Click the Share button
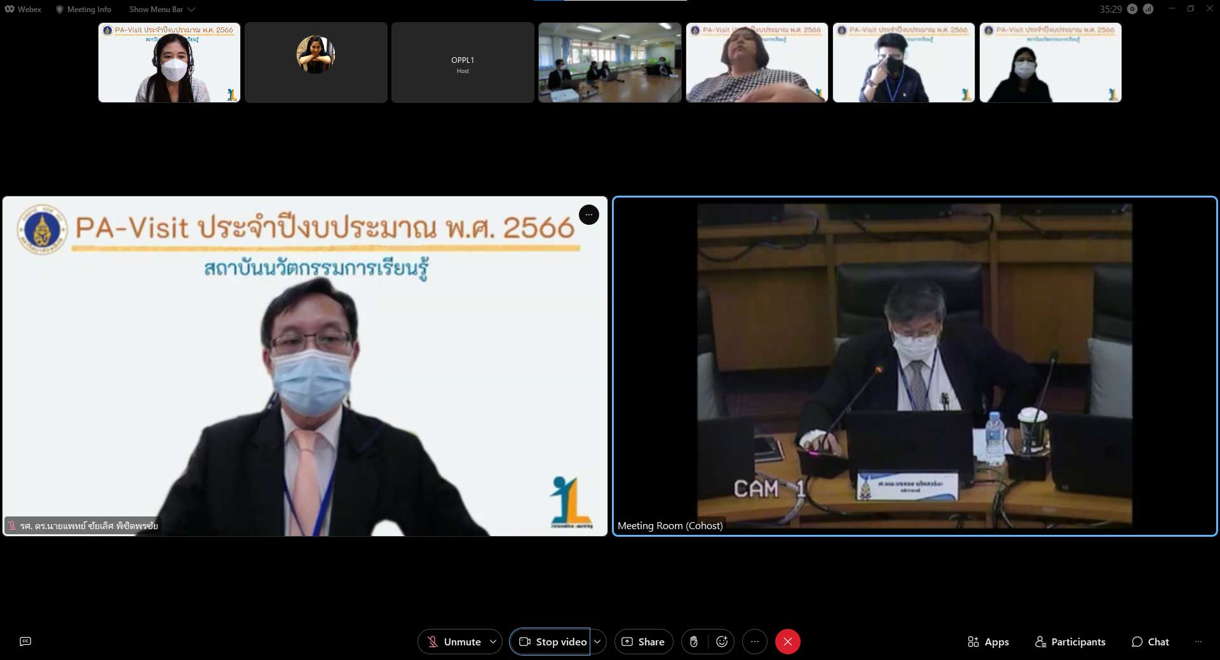Image resolution: width=1220 pixels, height=660 pixels. click(x=643, y=642)
